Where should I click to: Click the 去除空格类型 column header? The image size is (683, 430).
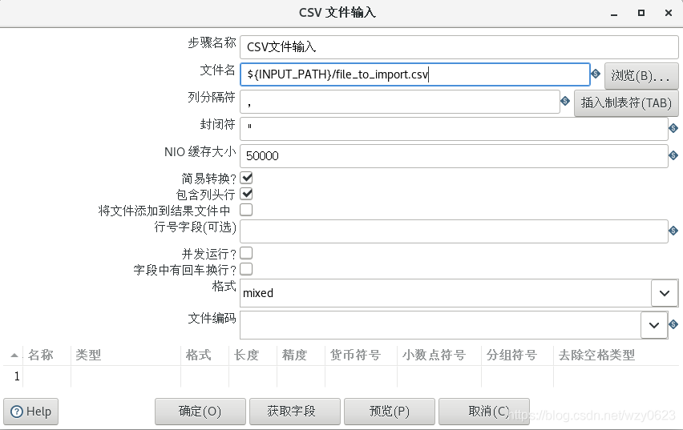coord(616,356)
